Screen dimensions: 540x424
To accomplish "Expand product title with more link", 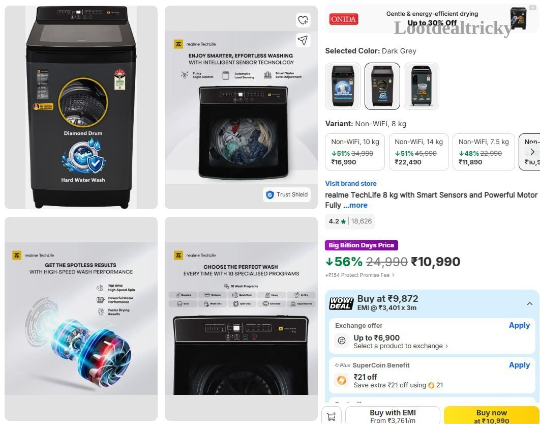I will coord(358,205).
